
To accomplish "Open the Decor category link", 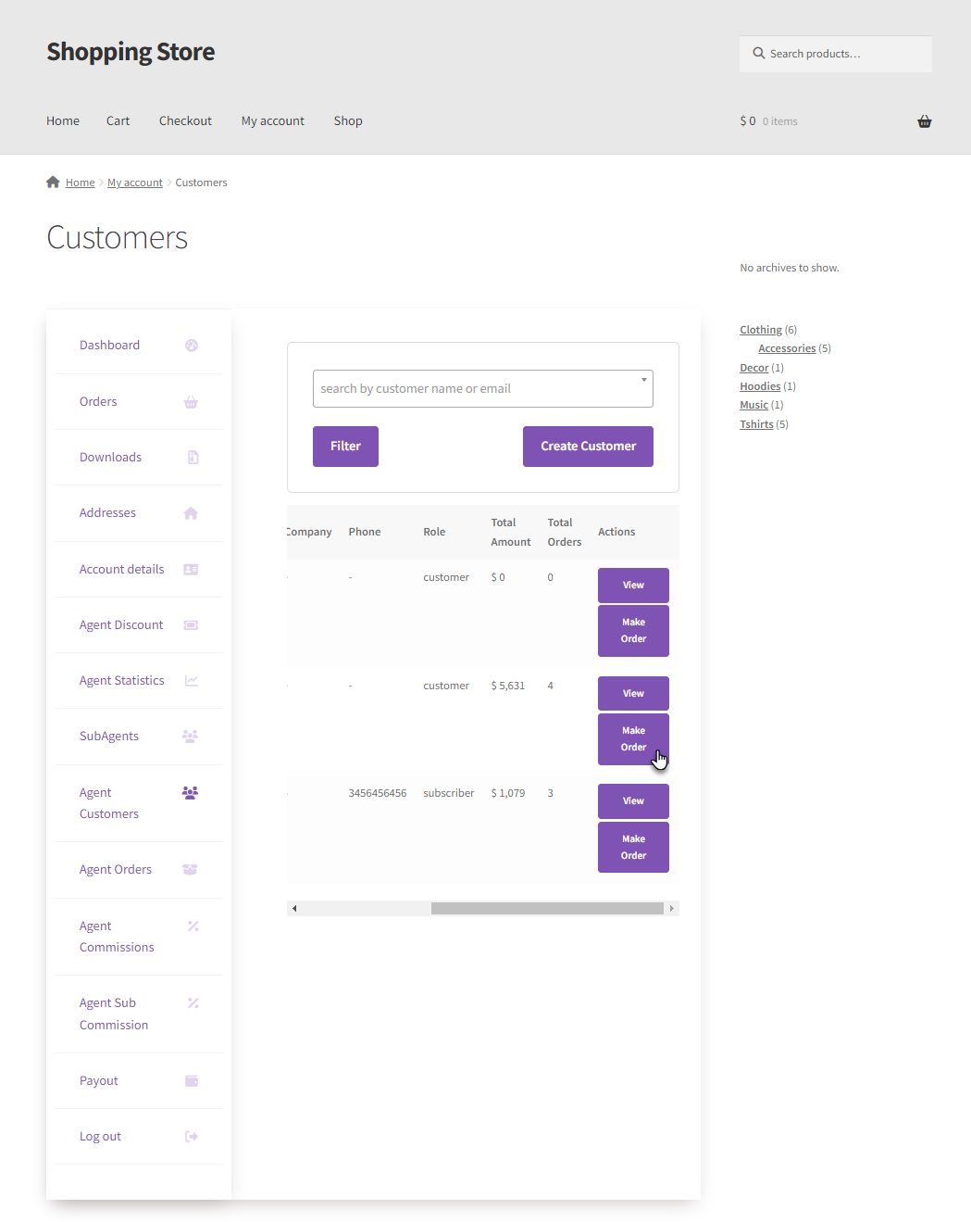I will pos(754,368).
